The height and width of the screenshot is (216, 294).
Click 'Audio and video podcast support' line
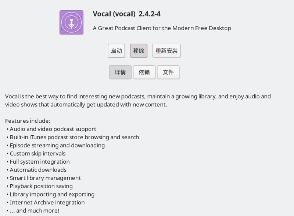53,129
